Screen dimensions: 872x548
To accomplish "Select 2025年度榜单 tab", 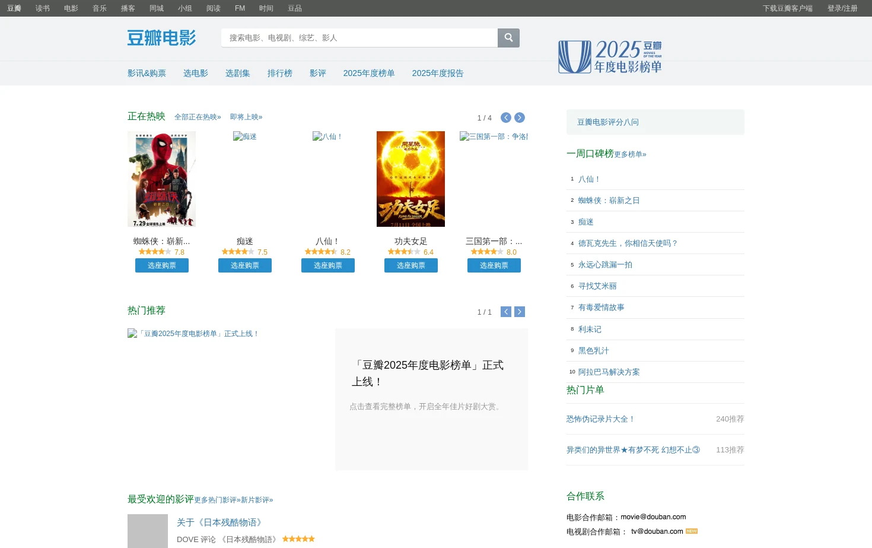I will tap(369, 73).
